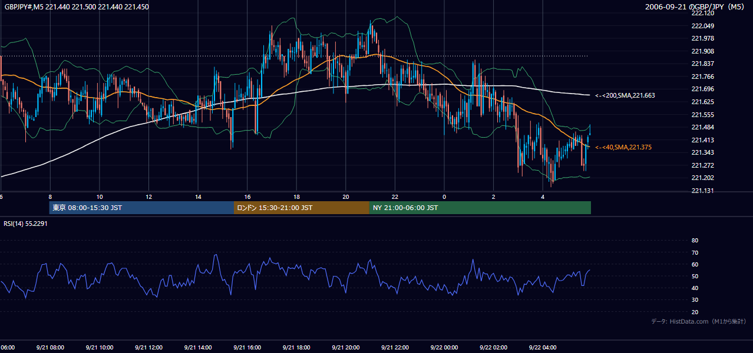Click hour 2 on the price chart time axis
The width and height of the screenshot is (753, 353).
(493, 197)
